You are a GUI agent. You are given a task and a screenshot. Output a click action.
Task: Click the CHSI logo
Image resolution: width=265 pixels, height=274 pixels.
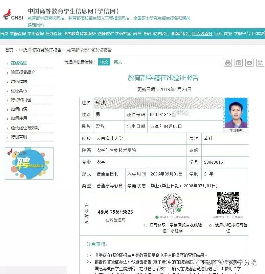13,15
